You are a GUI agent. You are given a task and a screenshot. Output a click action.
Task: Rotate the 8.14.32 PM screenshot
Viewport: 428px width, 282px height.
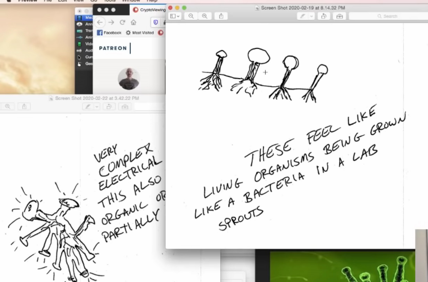coord(324,16)
